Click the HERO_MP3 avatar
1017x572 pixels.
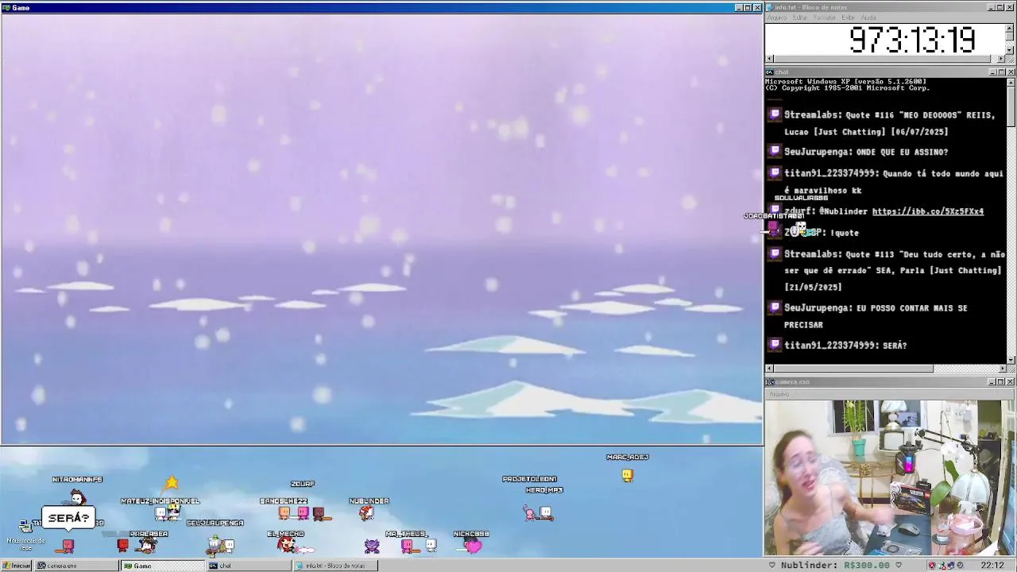click(x=545, y=512)
